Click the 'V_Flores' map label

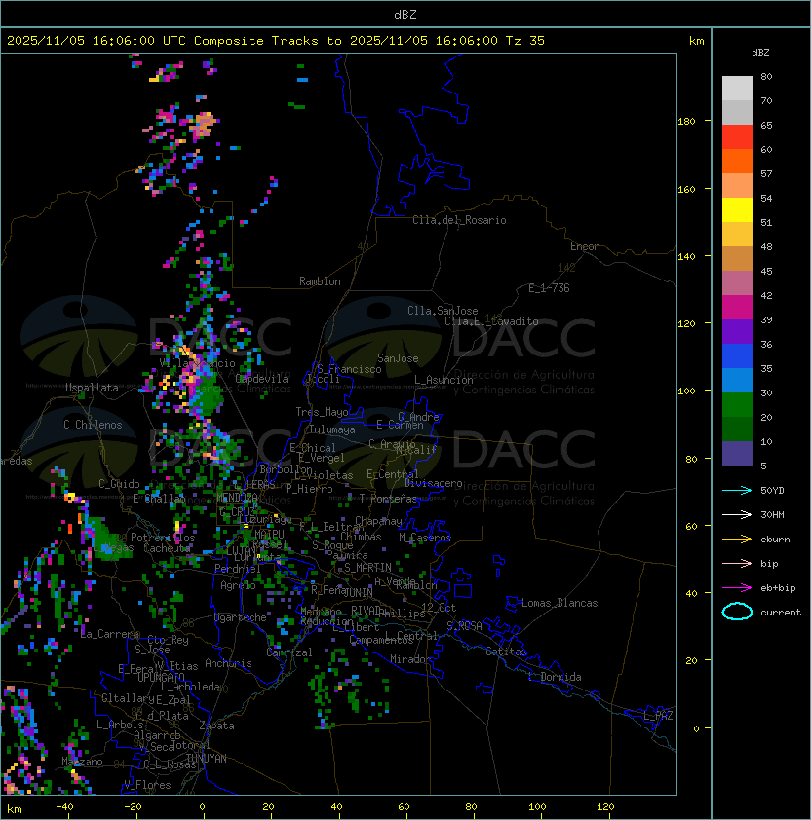tap(147, 785)
